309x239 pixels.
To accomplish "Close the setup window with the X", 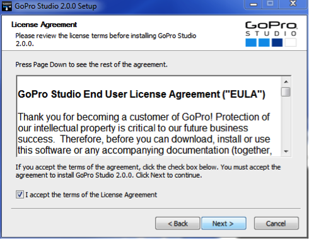I will click(293, 4).
